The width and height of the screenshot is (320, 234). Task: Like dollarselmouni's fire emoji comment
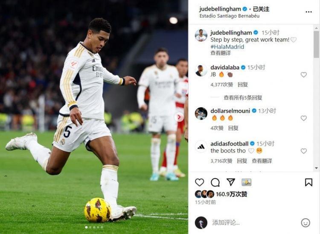pos(304,118)
